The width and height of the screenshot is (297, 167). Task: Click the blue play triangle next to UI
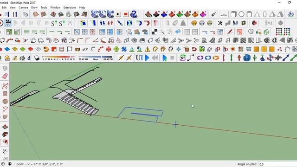point(147,58)
